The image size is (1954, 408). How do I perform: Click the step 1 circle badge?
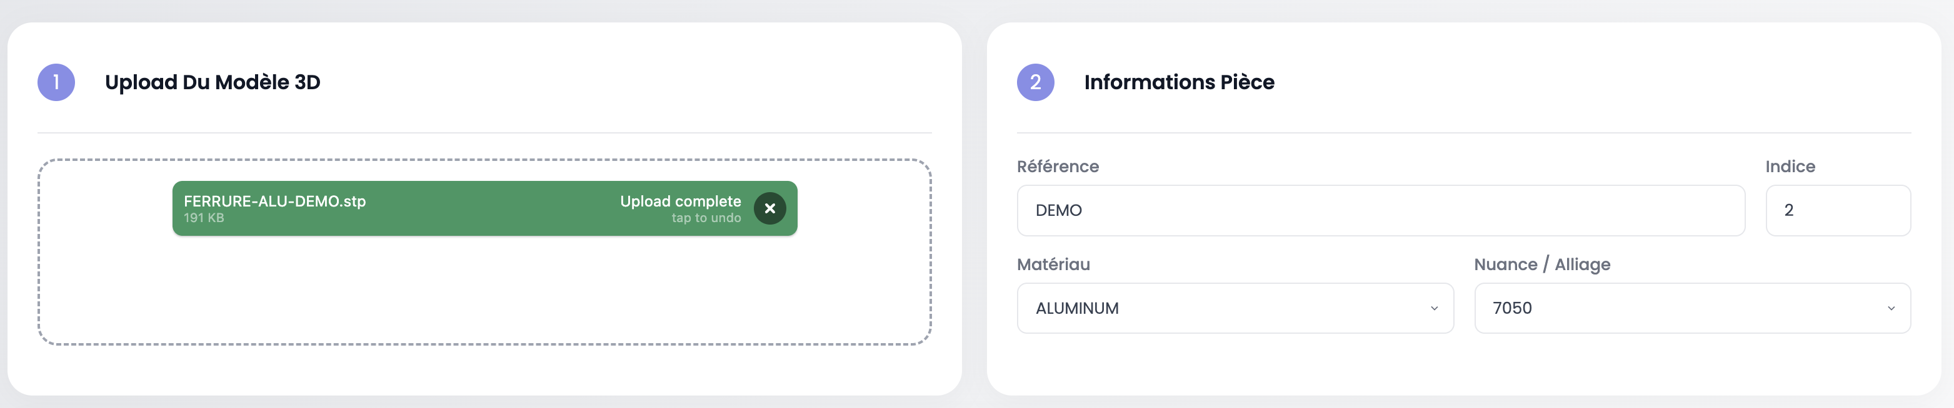56,82
